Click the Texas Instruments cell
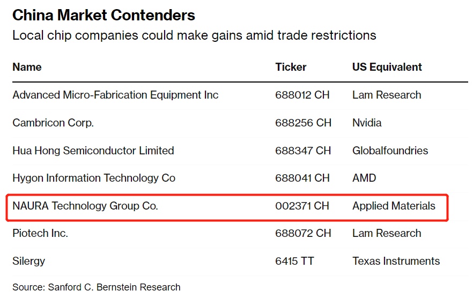The width and height of the screenshot is (473, 298). (396, 261)
